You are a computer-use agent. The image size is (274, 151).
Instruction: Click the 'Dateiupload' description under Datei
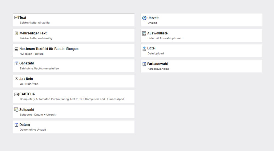point(156,54)
